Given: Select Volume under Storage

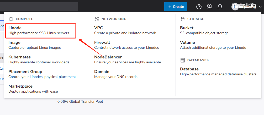Looking at the screenshot, I should click(213, 45).
